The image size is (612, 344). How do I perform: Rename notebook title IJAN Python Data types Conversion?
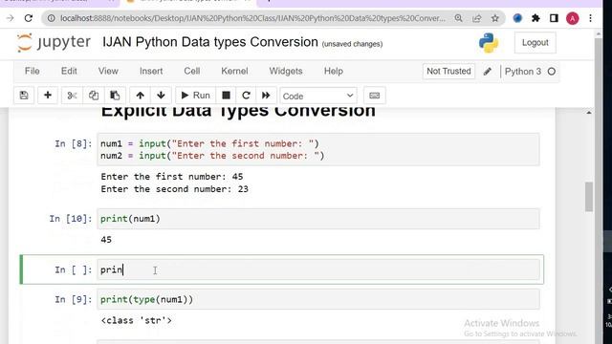210,42
